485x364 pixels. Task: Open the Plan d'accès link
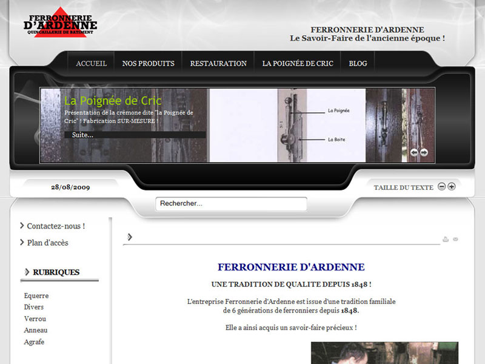tap(48, 243)
